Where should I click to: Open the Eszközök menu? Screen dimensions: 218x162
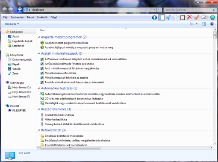click(42, 18)
